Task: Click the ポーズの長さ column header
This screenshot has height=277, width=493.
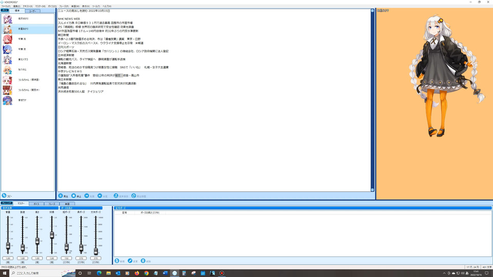Action: pyautogui.click(x=149, y=212)
